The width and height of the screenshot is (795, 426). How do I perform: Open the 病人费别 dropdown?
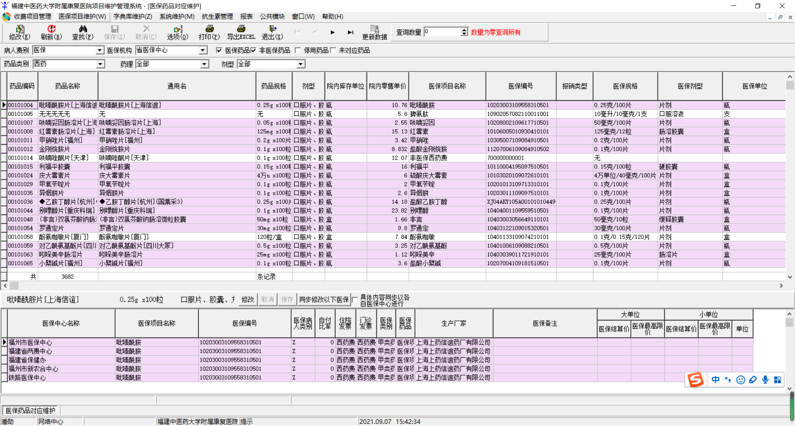(x=99, y=50)
